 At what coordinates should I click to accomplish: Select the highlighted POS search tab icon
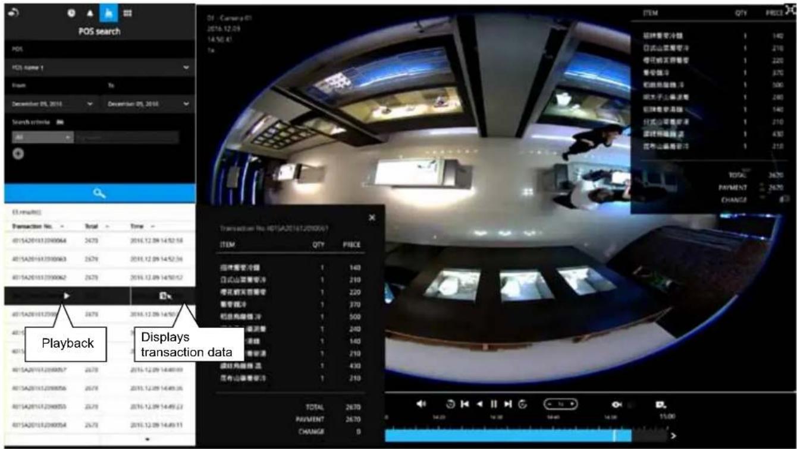(109, 12)
